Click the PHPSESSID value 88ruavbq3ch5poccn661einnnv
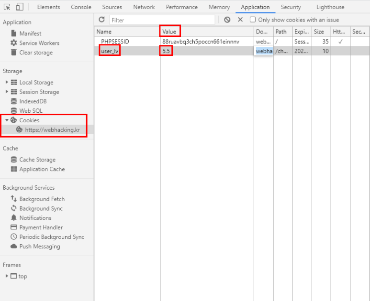 [x=201, y=42]
